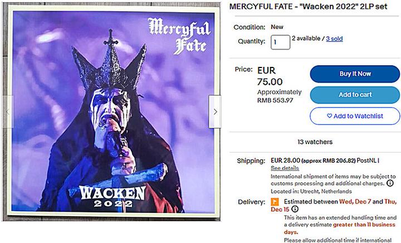The image size is (401, 243).
Task: Click the next image arrow on the album photo
Action: (215, 111)
